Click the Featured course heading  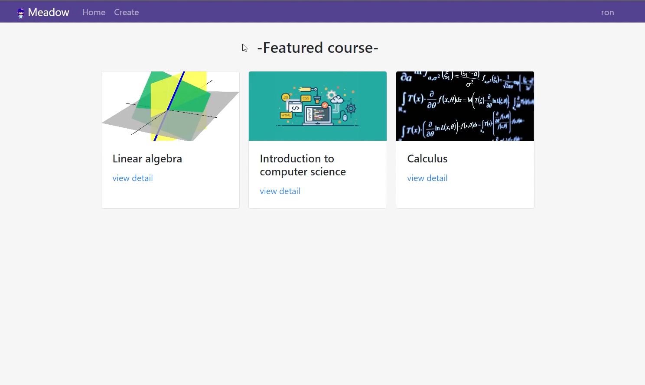tap(318, 48)
